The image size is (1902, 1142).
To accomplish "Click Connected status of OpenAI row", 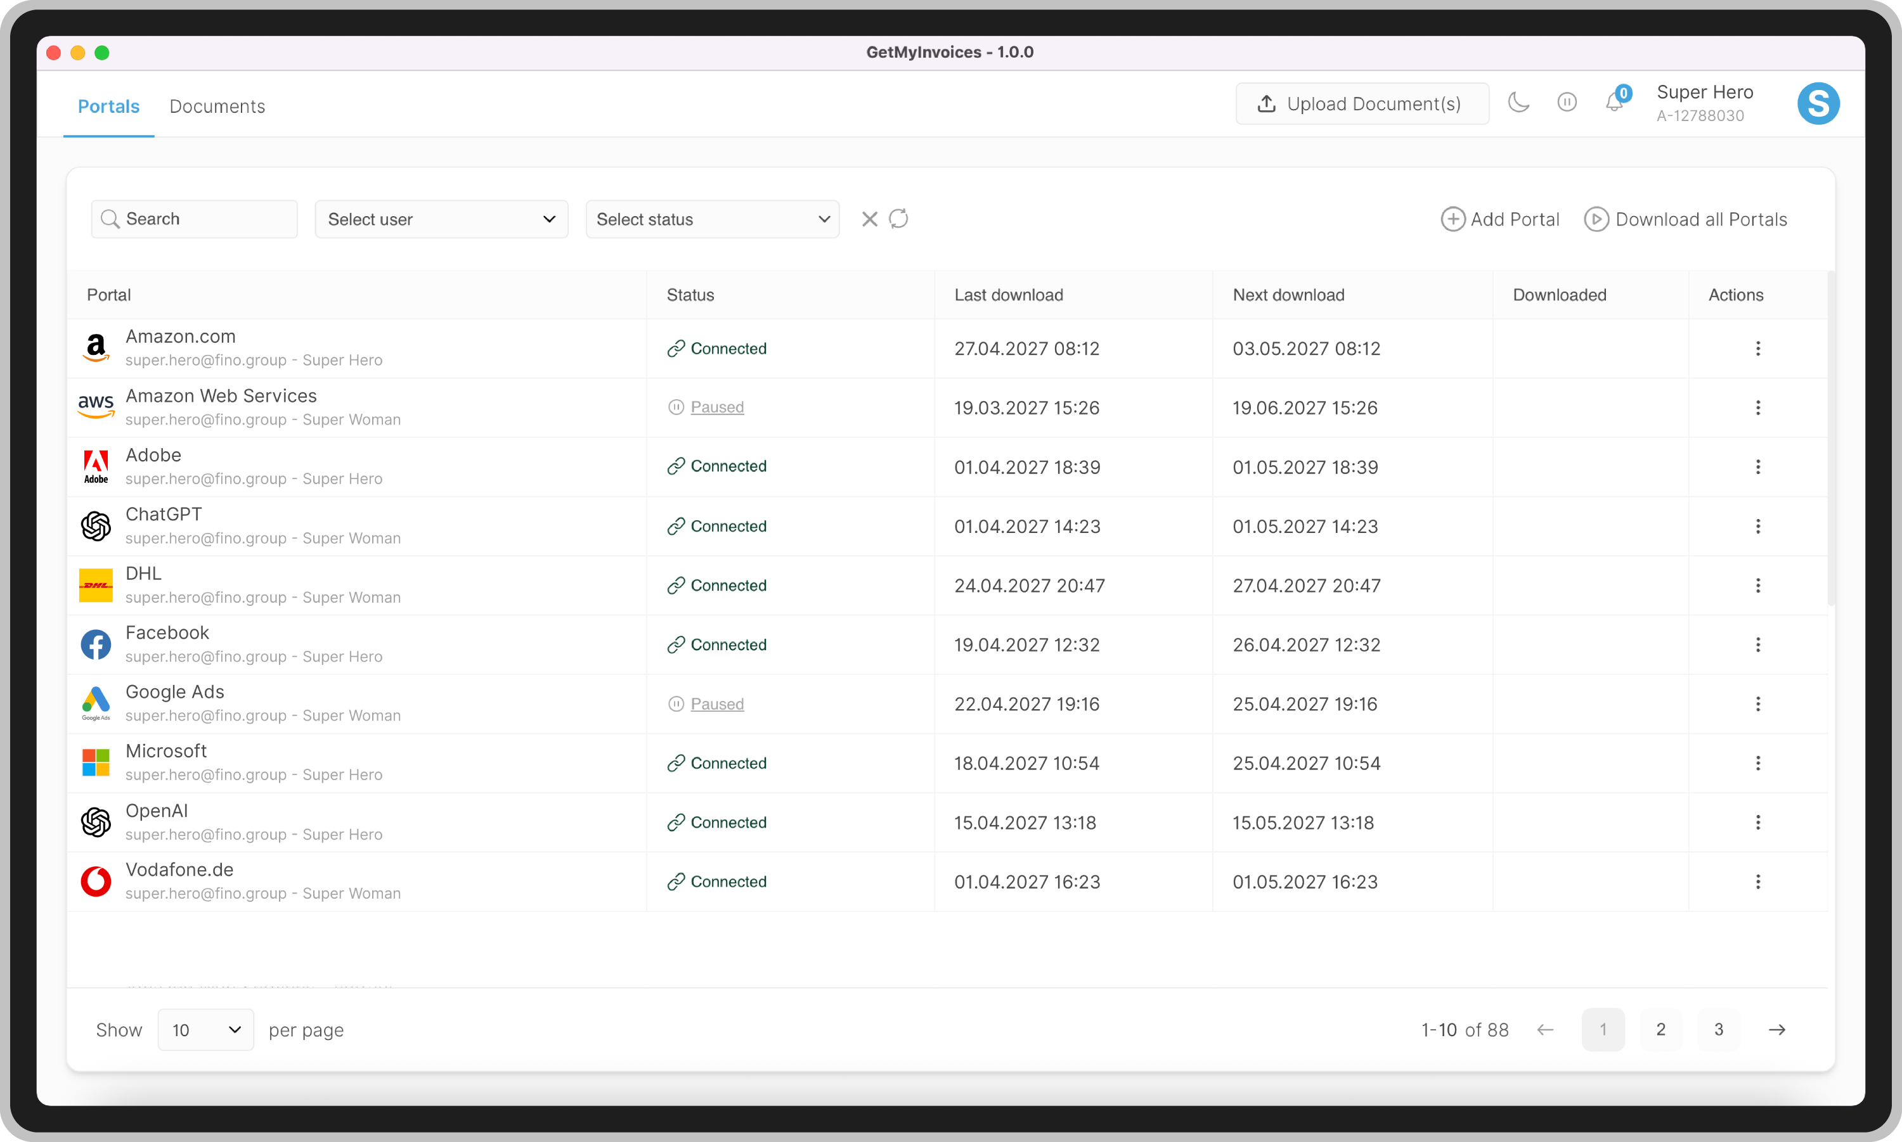I will click(x=716, y=823).
